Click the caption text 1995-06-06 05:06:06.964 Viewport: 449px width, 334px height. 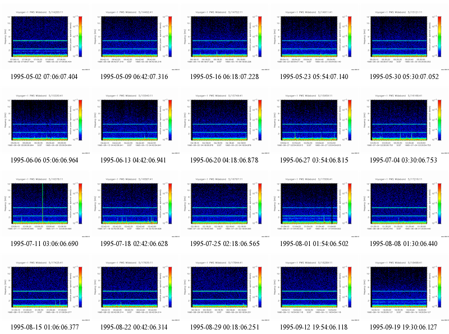44,160
